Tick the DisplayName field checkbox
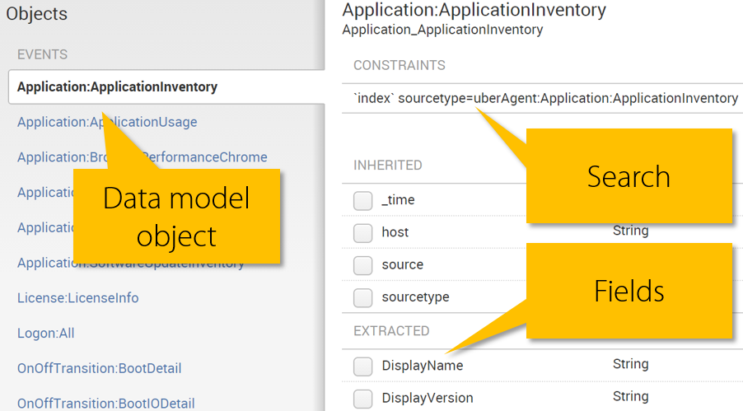 (363, 366)
